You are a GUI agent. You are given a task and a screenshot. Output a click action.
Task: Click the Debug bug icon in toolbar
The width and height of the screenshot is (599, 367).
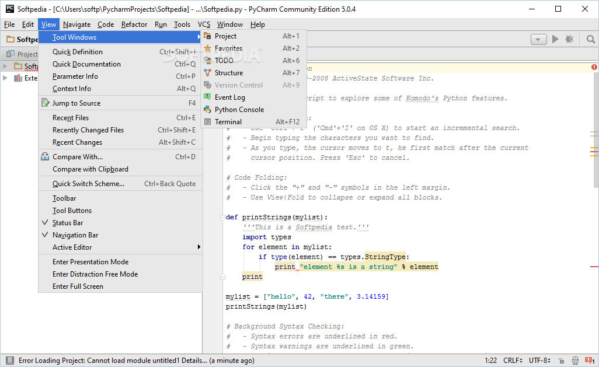(570, 39)
